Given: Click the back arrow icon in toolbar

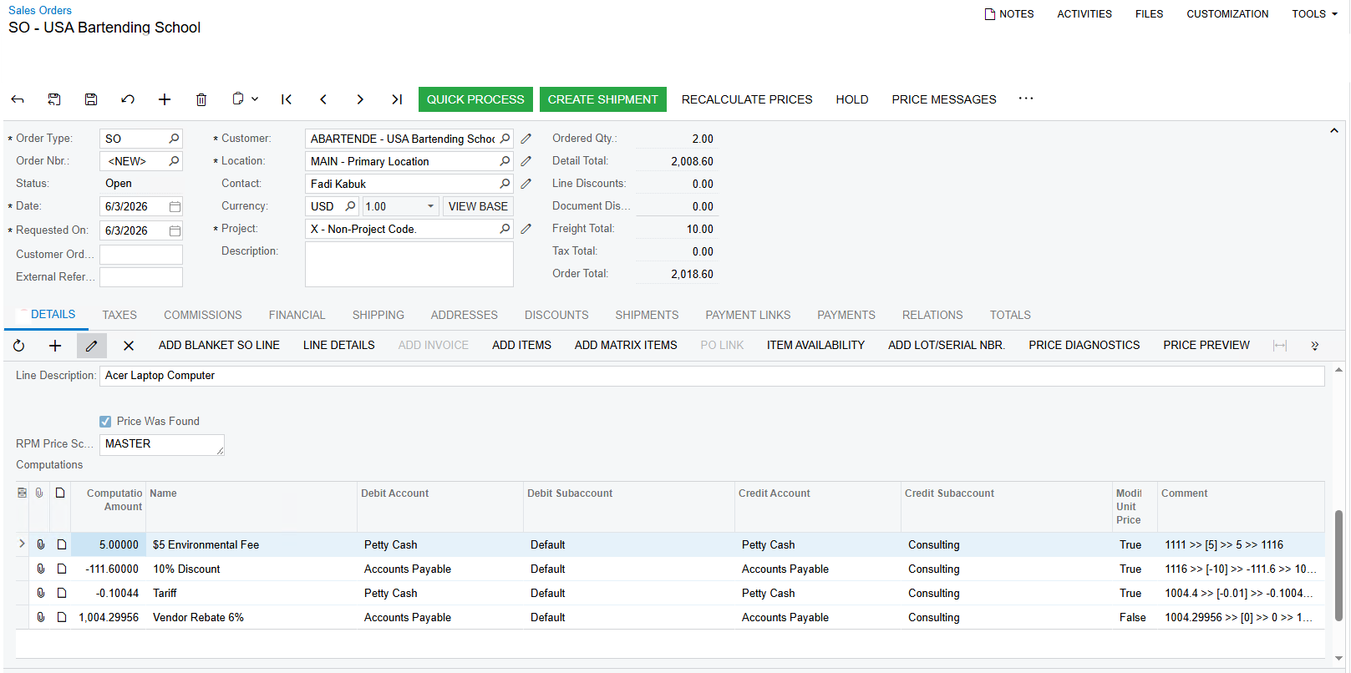Looking at the screenshot, I should click(18, 99).
